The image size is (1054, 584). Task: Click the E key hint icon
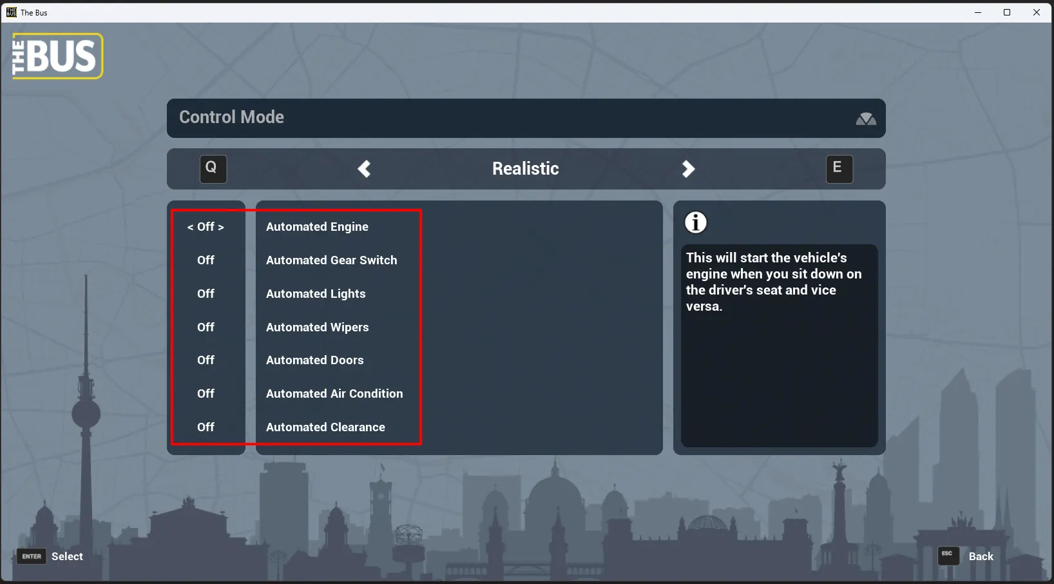[x=839, y=169]
